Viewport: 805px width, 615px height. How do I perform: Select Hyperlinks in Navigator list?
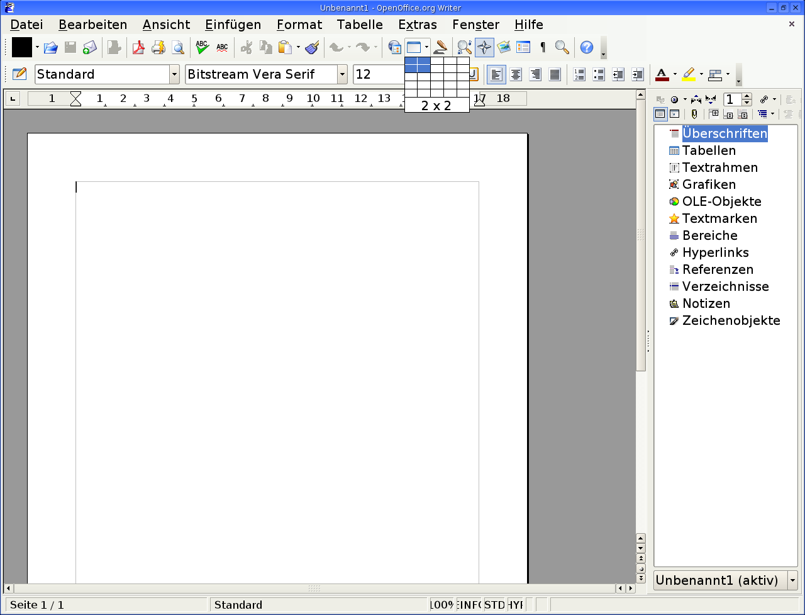point(715,252)
